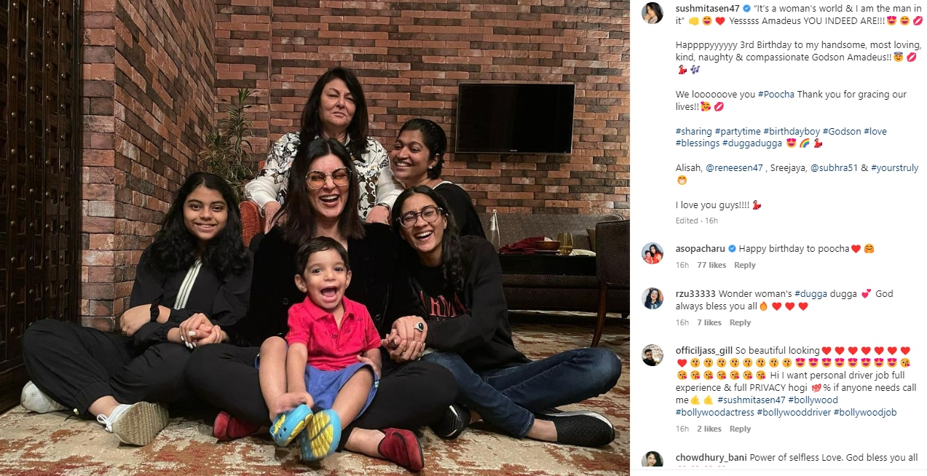
Task: Open sushmitasen47's profile avatar
Action: coord(652,13)
